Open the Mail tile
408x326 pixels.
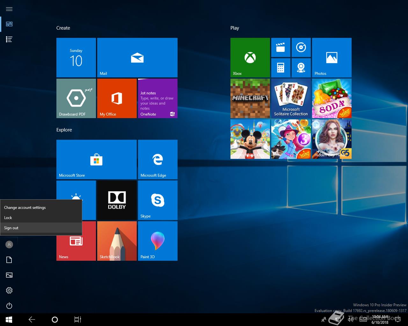point(137,58)
